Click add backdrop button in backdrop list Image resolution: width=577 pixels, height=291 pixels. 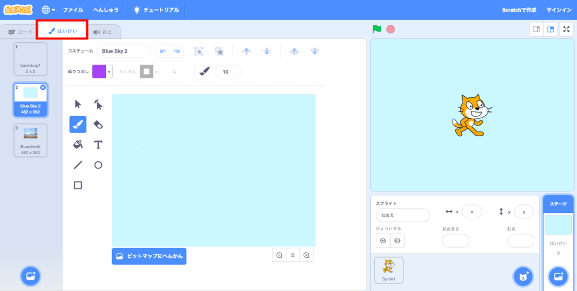30,275
